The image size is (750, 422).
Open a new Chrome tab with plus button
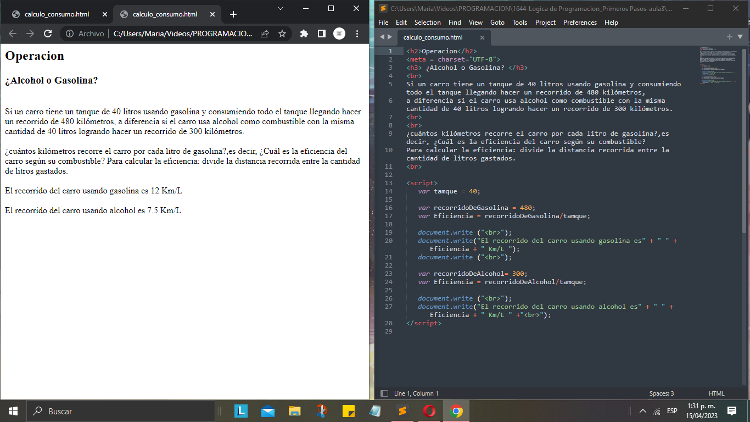(233, 14)
